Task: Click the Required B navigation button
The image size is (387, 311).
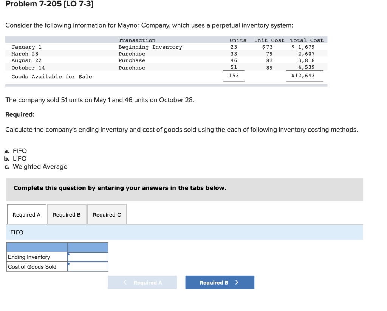Action: [220, 282]
